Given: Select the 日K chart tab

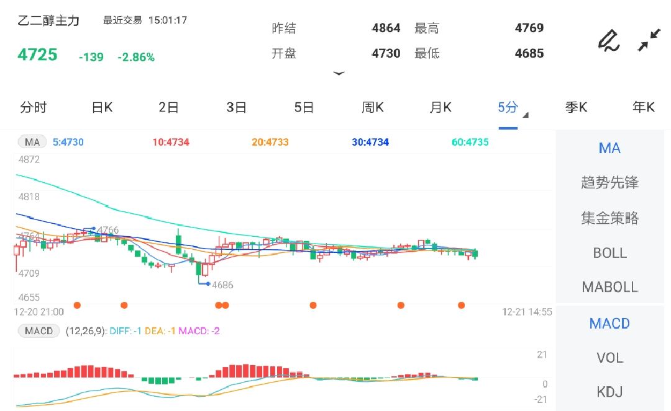Looking at the screenshot, I should click(102, 107).
